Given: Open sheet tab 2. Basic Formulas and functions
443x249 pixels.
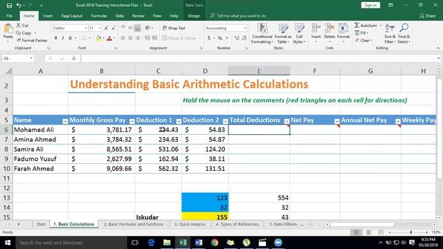Looking at the screenshot, I should click(x=134, y=224).
